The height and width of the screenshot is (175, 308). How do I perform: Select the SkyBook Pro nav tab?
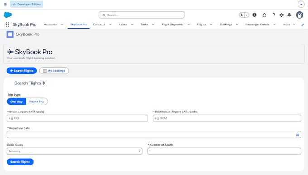tap(79, 24)
